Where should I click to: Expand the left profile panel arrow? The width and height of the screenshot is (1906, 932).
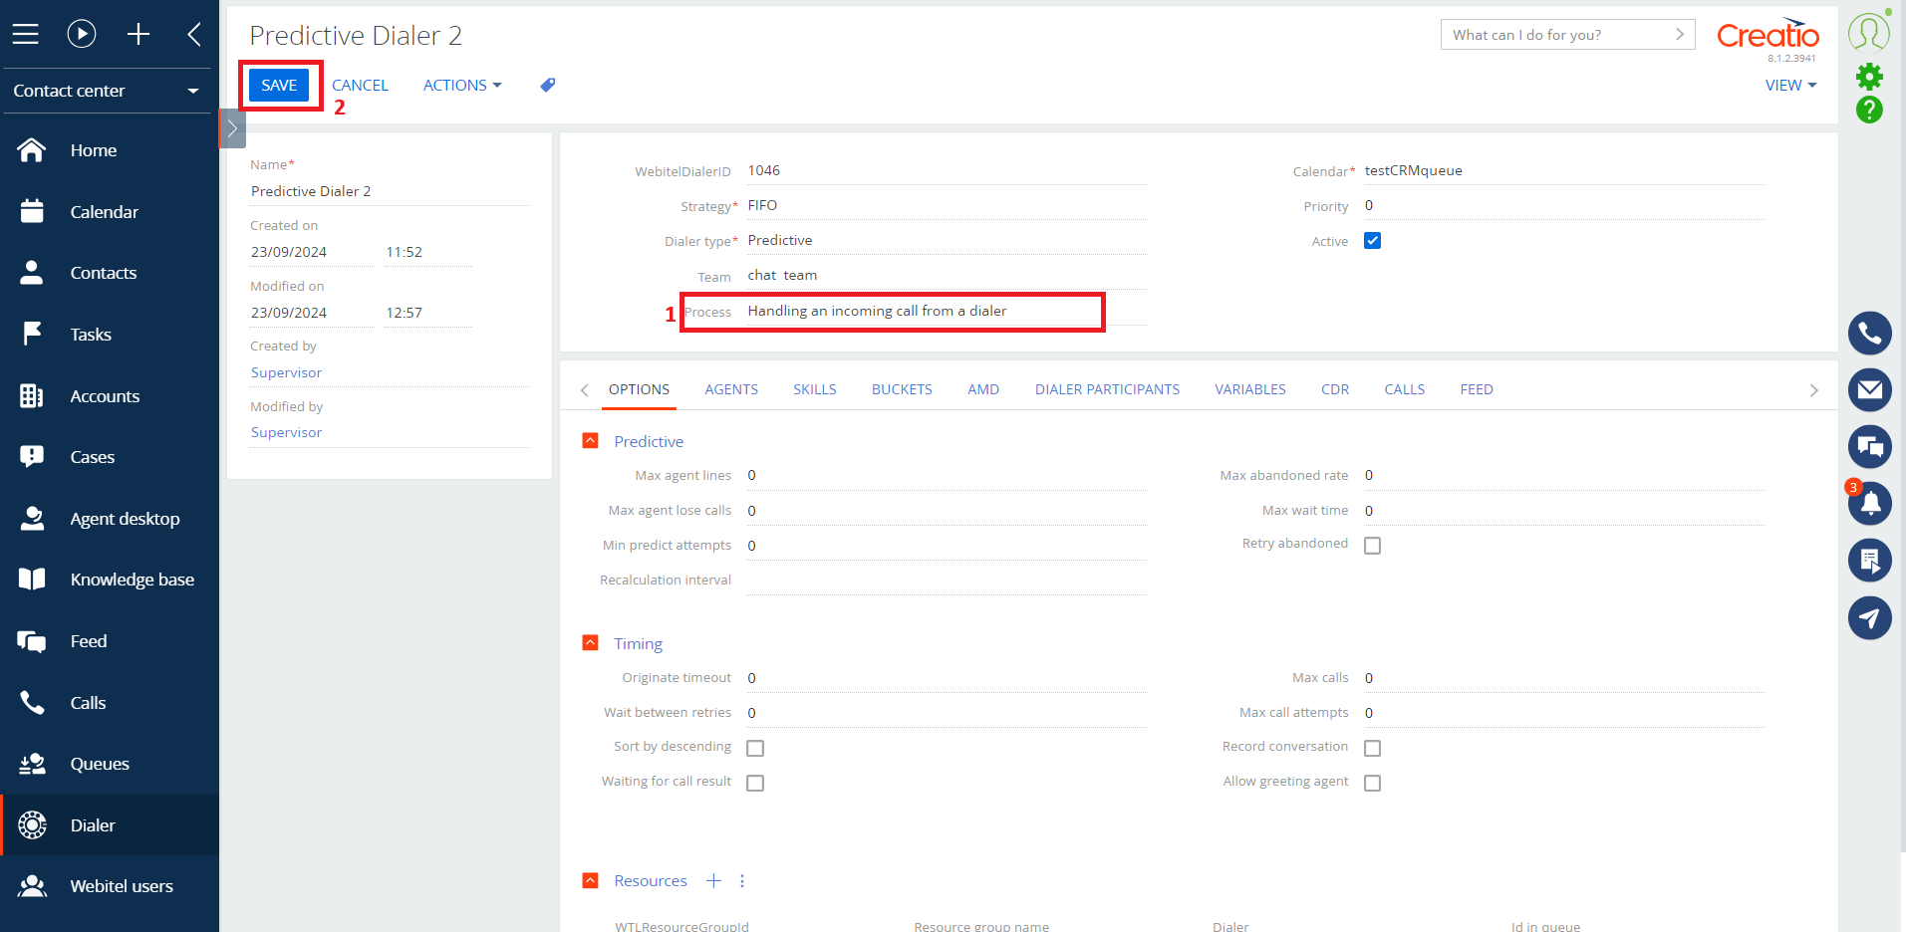232,128
